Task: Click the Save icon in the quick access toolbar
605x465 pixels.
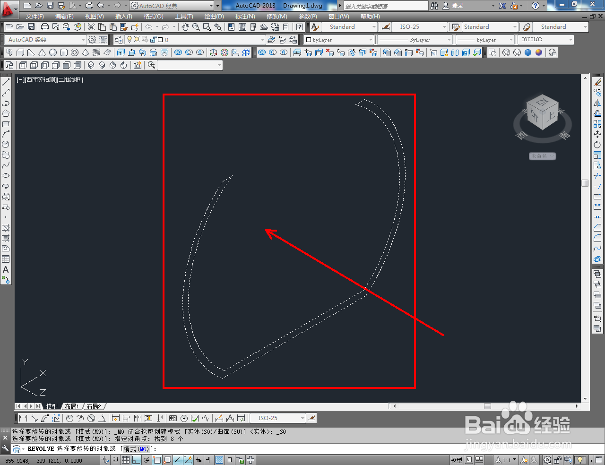Action: [x=50, y=6]
